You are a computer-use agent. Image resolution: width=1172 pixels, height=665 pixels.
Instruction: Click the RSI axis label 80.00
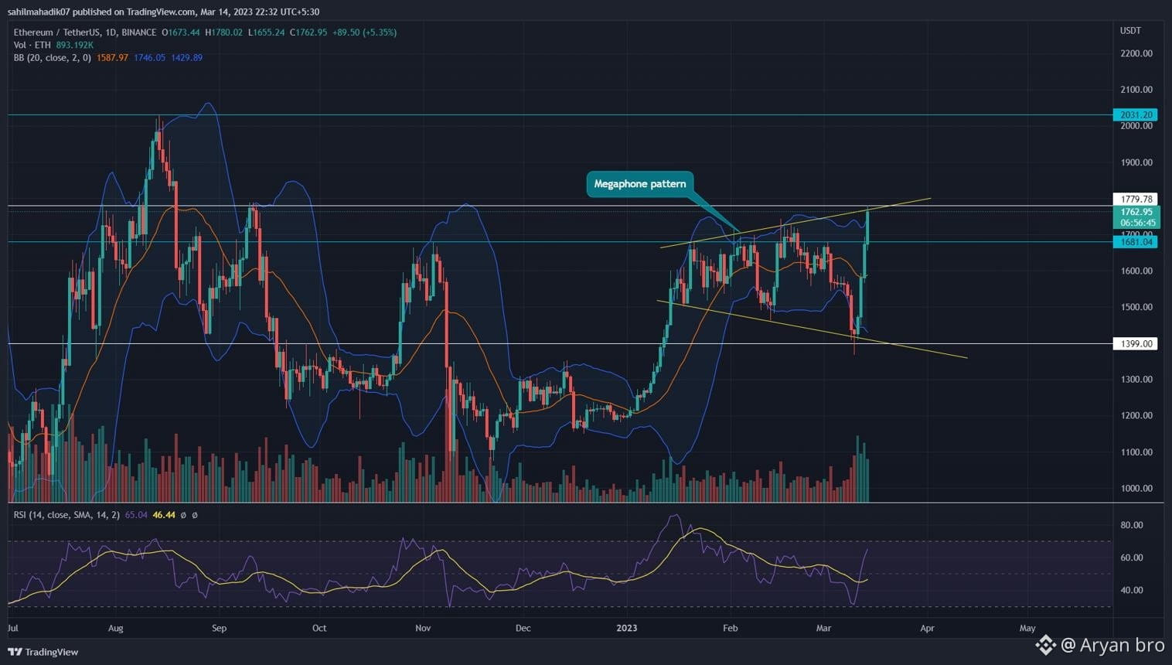click(1132, 525)
